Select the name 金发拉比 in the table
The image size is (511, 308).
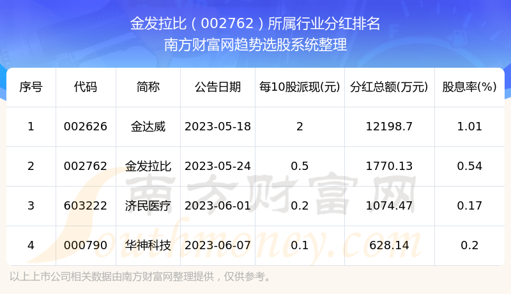coord(148,166)
